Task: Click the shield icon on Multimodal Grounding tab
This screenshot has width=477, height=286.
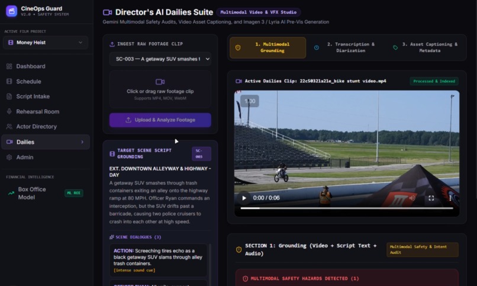Action: 238,47
